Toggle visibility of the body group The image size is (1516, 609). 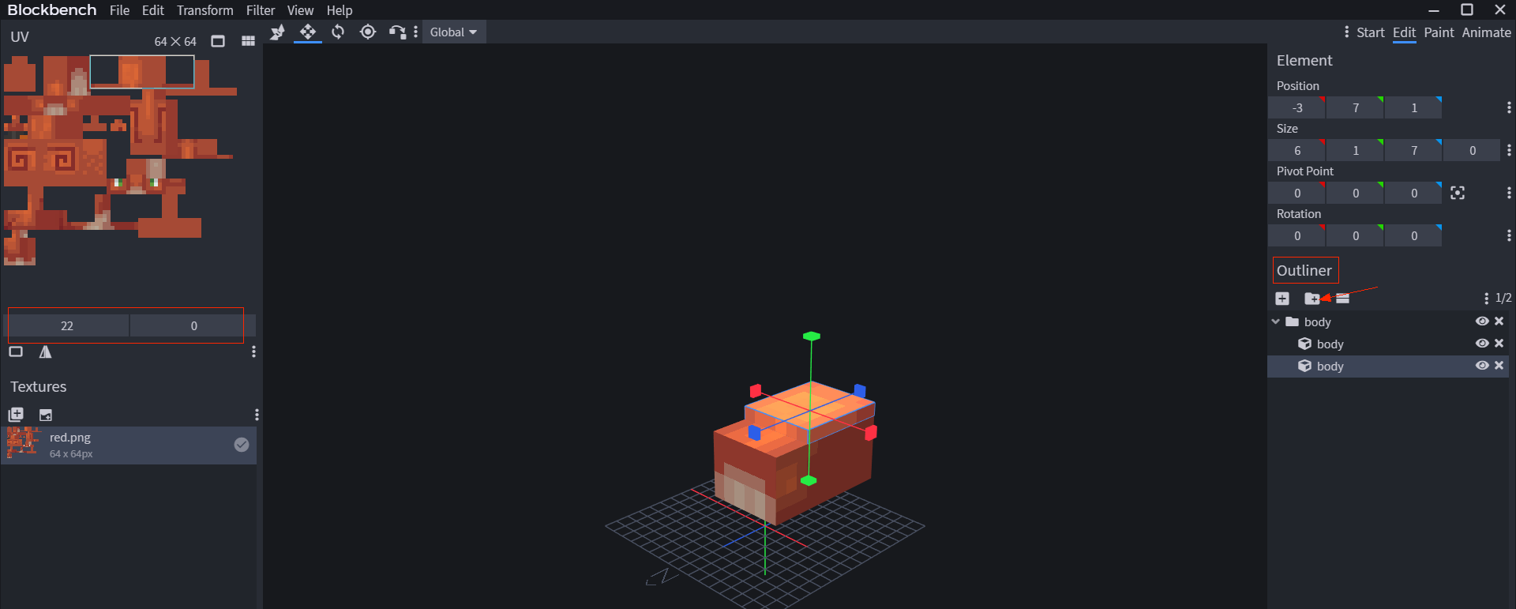1482,321
